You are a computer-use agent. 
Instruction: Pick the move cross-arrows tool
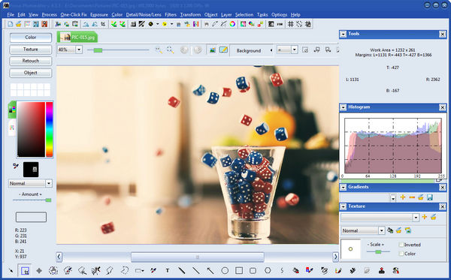click(x=39, y=270)
